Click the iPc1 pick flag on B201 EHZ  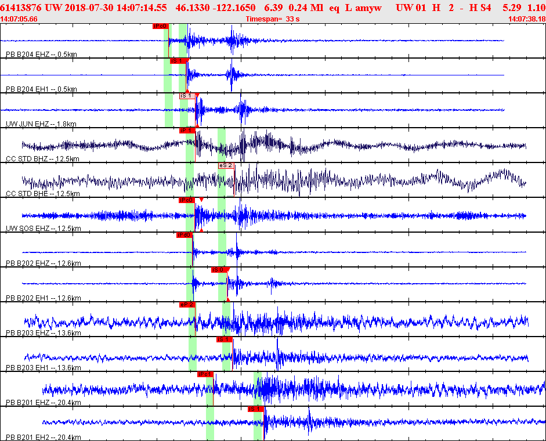[x=205, y=374]
